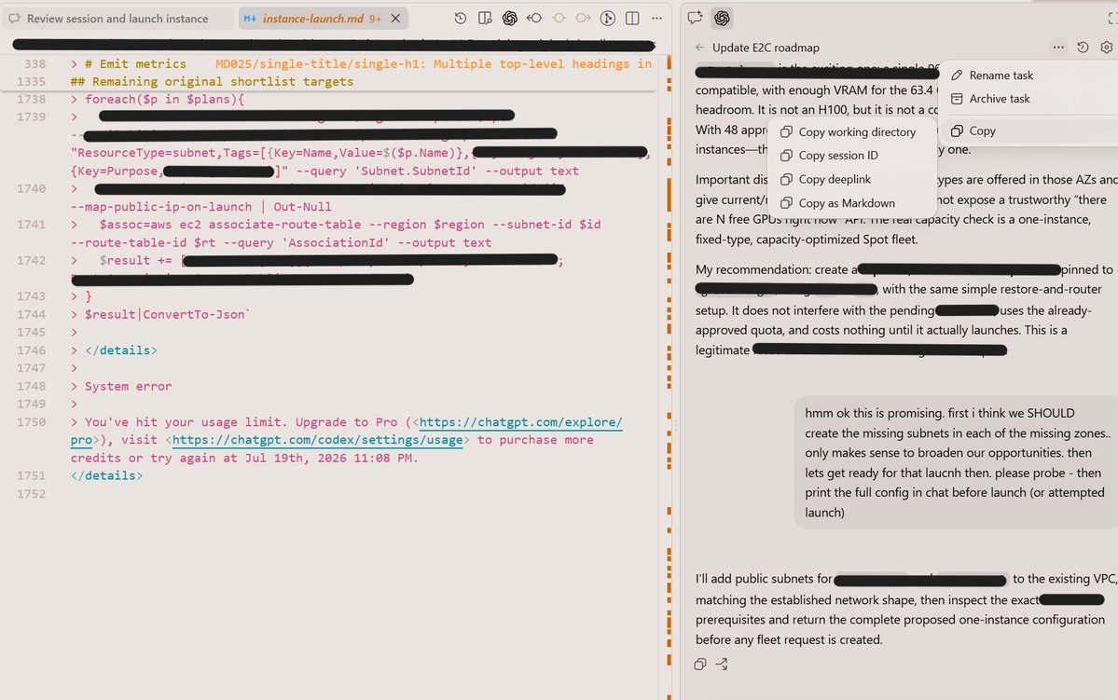Split the editor right
Screen dimensions: 1118x700
[632, 19]
